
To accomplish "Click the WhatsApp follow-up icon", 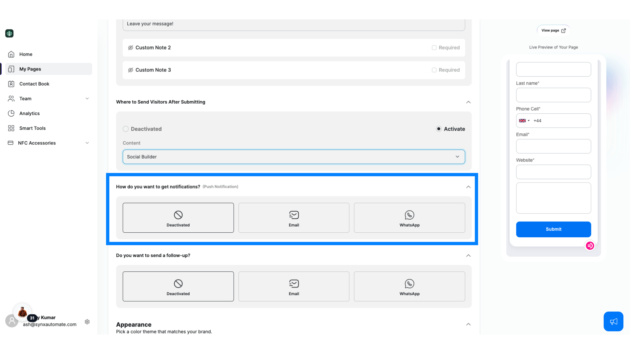I will [x=409, y=284].
